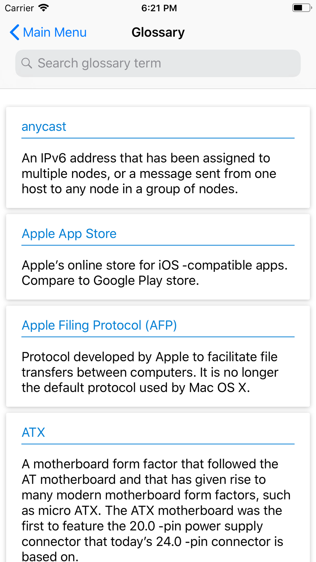Image resolution: width=316 pixels, height=562 pixels.
Task: Open the ATX glossary term
Action: pos(33,432)
